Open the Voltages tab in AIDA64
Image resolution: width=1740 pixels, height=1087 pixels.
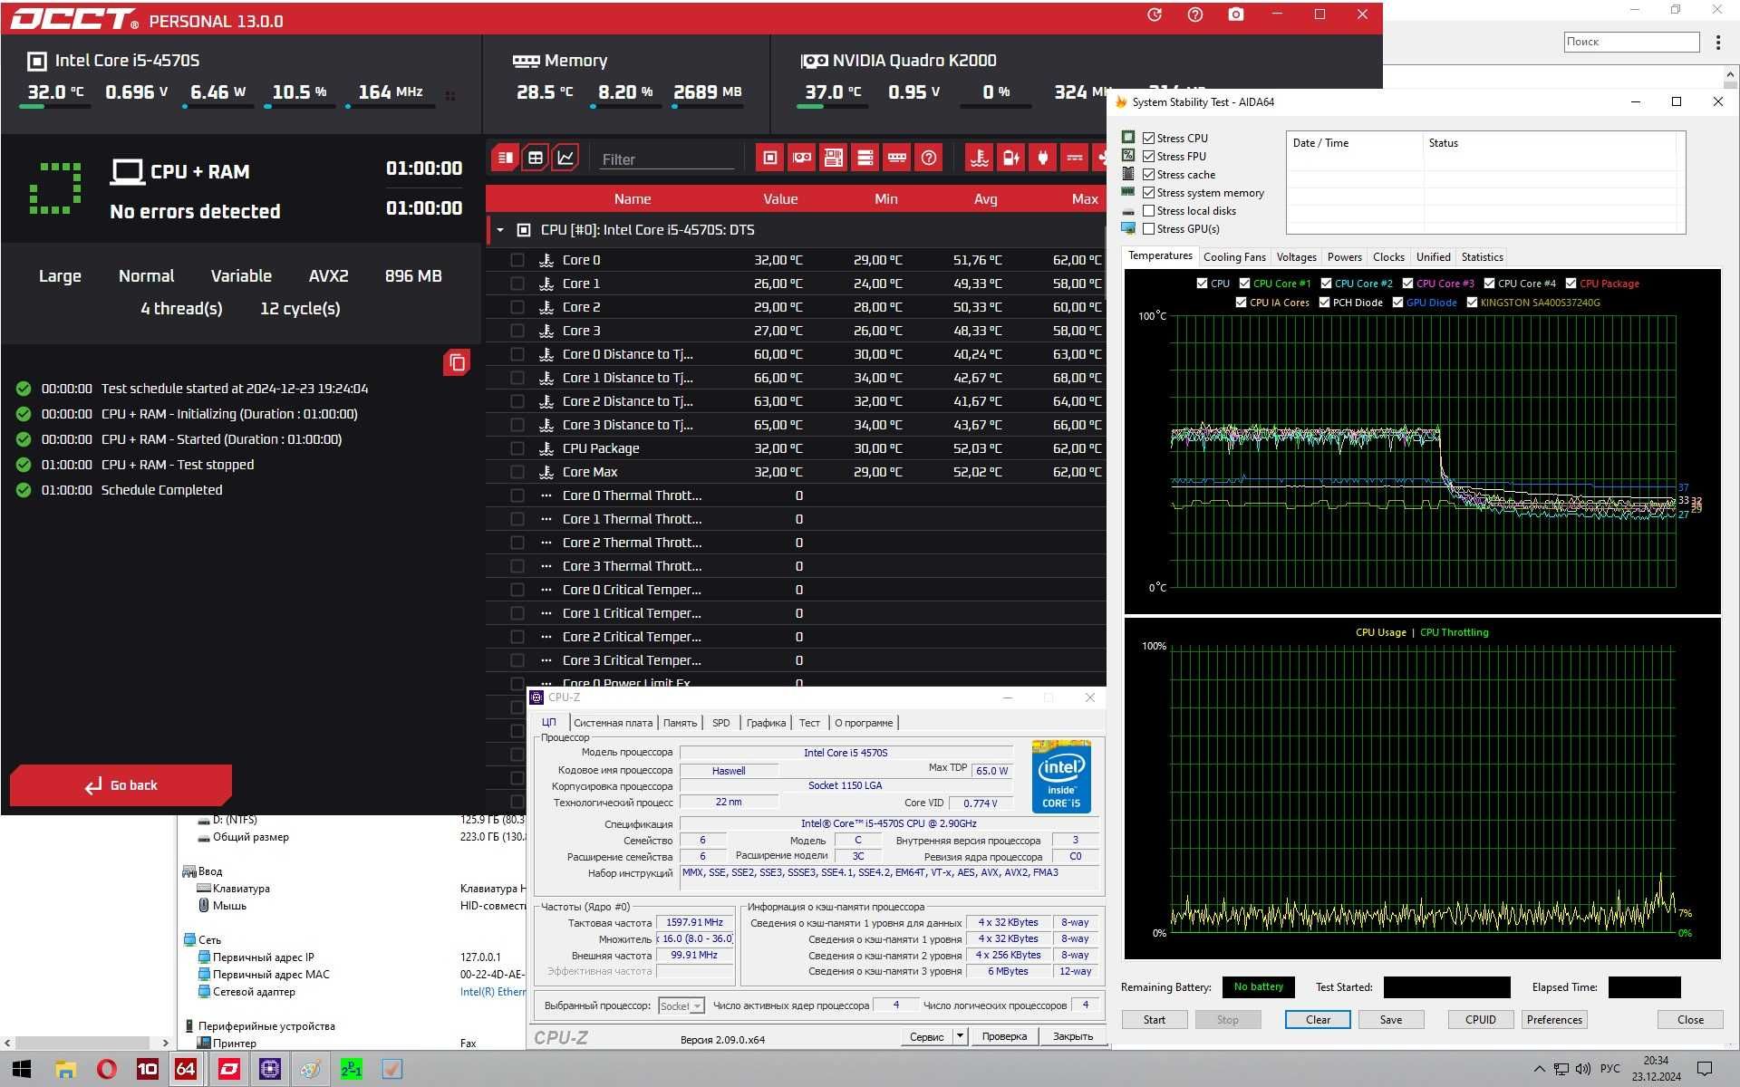[x=1296, y=257]
